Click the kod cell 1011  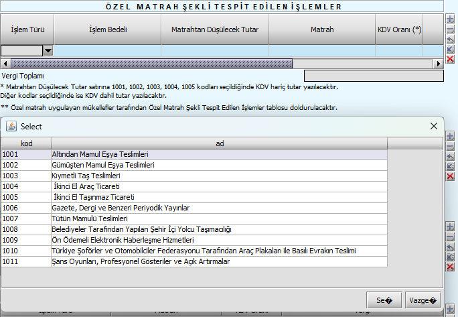pyautogui.click(x=26, y=261)
